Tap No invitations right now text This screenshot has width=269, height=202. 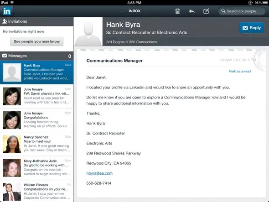click(24, 31)
